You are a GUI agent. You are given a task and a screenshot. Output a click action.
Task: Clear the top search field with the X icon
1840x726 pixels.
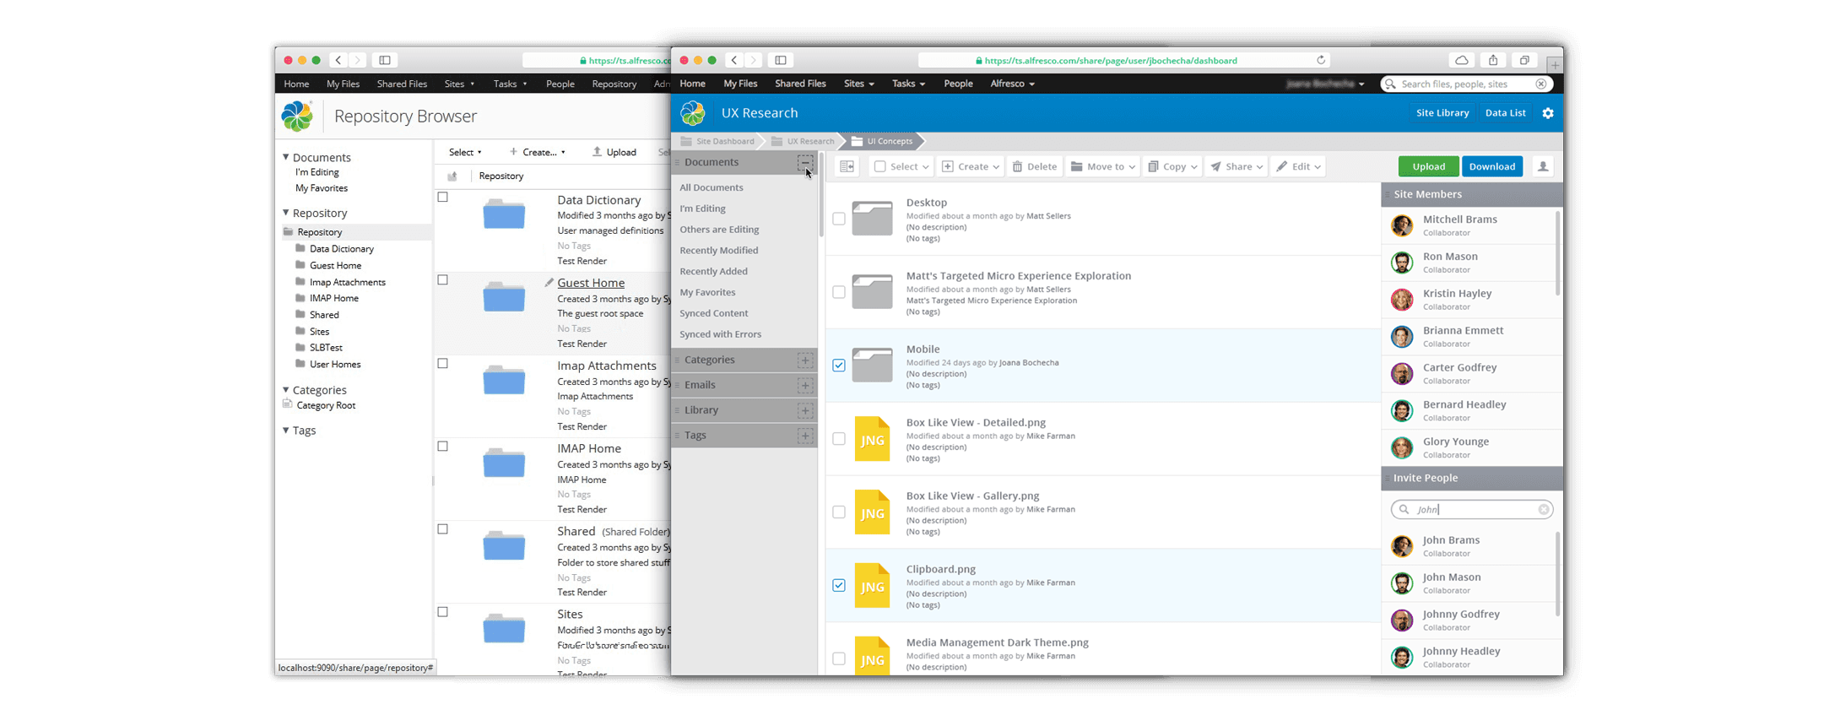(x=1541, y=84)
